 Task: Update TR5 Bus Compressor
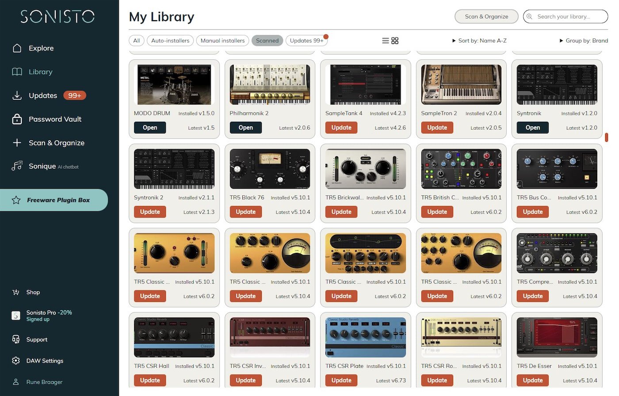pyautogui.click(x=533, y=212)
